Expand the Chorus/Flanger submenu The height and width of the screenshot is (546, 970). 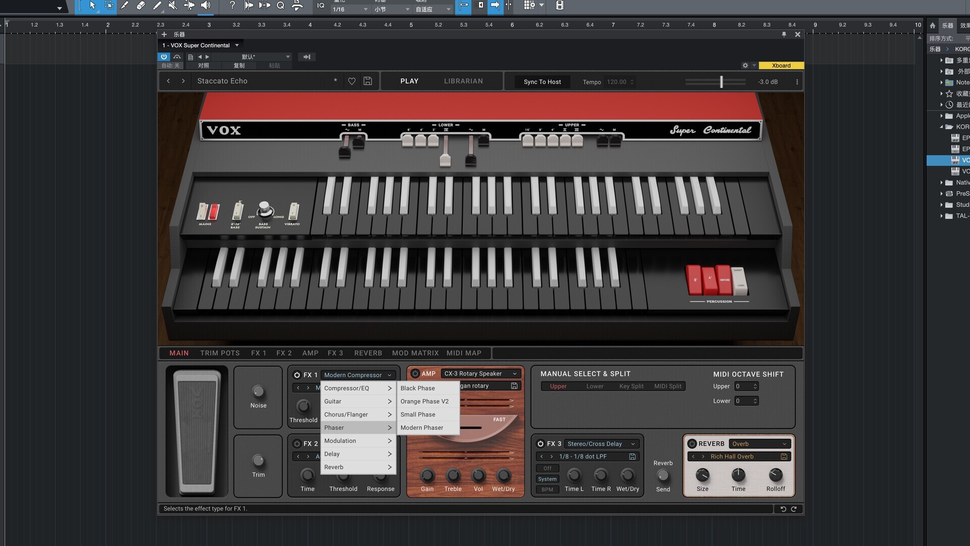click(x=358, y=415)
